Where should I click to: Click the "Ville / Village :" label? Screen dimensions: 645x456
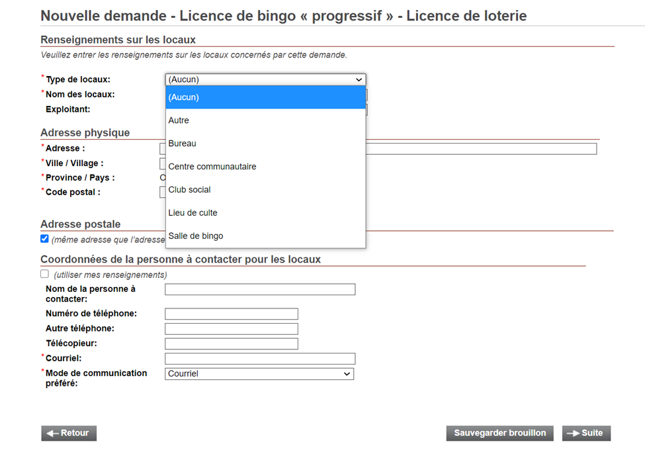pos(75,163)
